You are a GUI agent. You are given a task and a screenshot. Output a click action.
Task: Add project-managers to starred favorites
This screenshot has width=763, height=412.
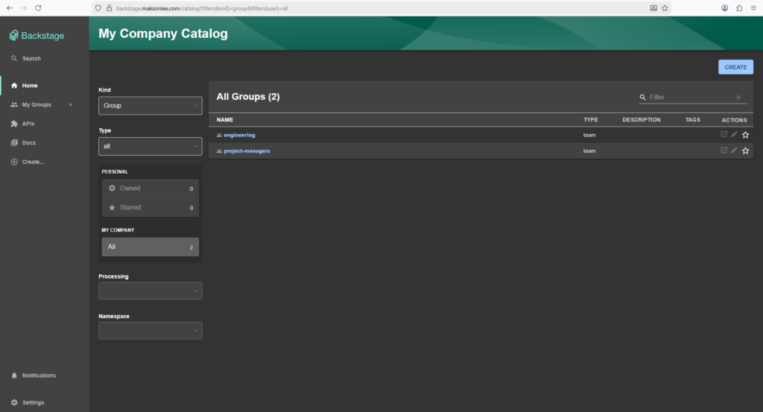click(x=745, y=150)
